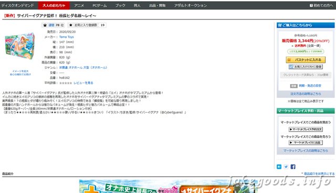Share via the Hatena bookmark icon
Screen dimensions: 336x193
tap(279, 167)
